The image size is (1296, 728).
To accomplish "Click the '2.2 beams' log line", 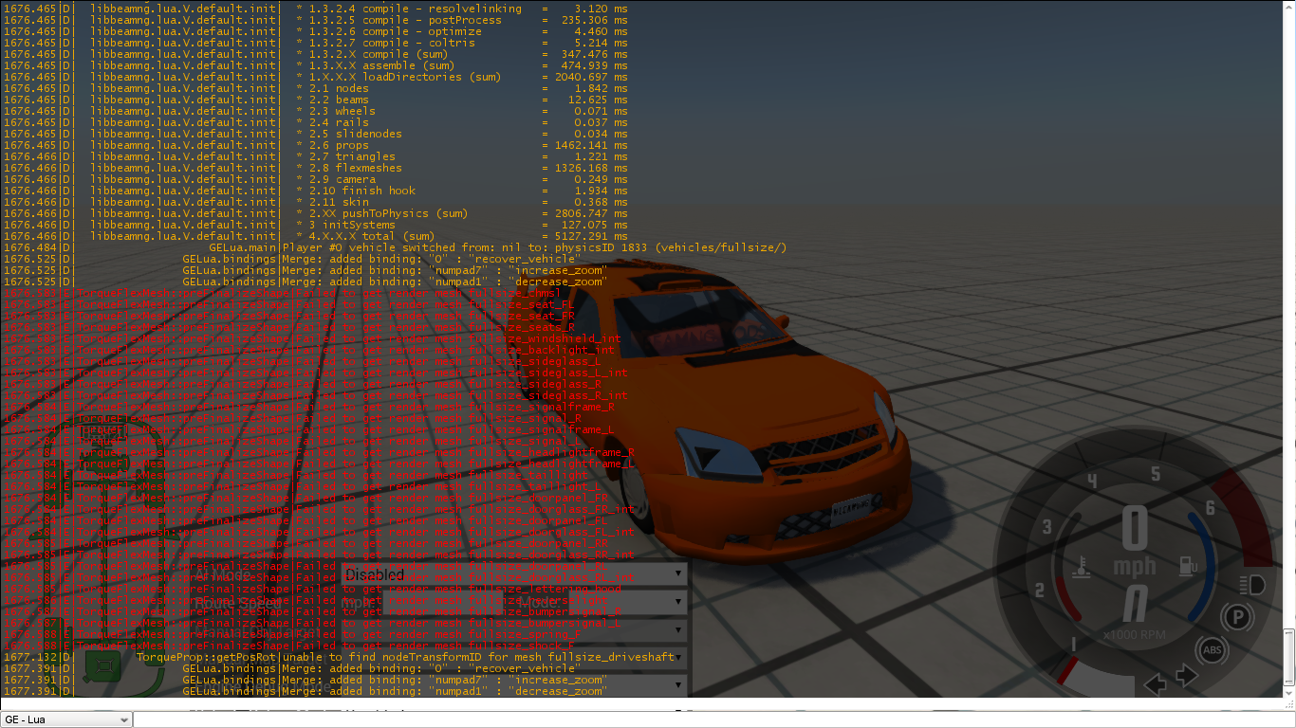I will (x=315, y=100).
